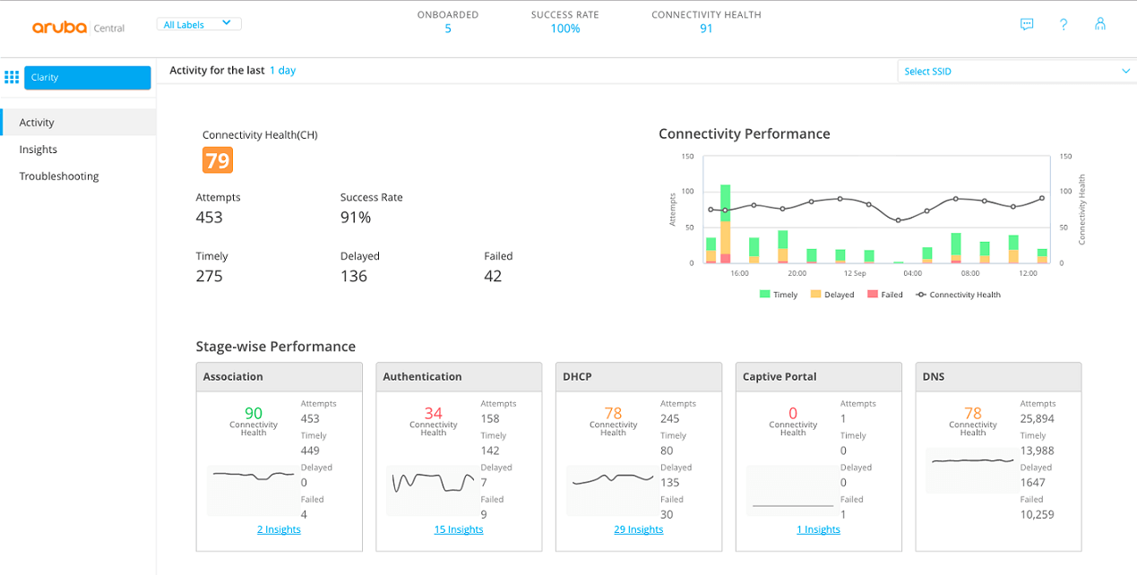Open the user profile icon

[1100, 24]
